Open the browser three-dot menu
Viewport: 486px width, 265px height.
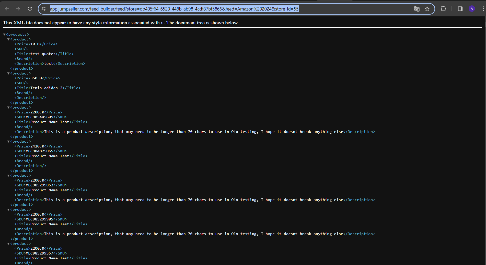coord(483,9)
